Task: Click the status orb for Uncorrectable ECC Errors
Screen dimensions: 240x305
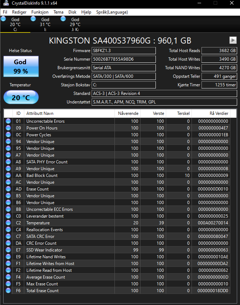Action: pos(8,209)
